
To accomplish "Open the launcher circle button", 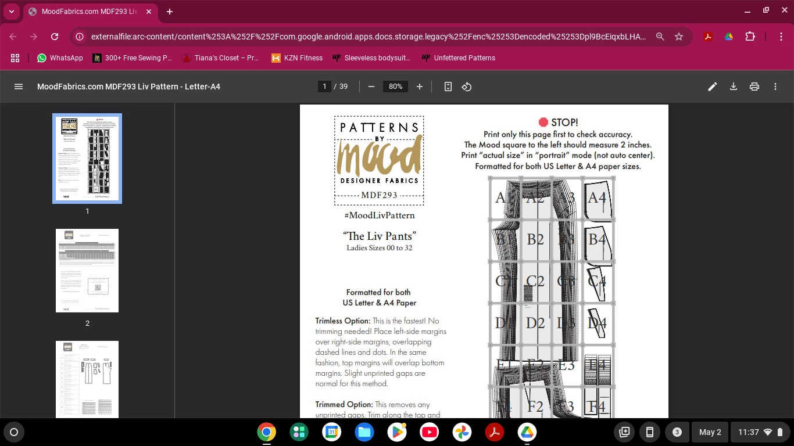I will pyautogui.click(x=14, y=432).
